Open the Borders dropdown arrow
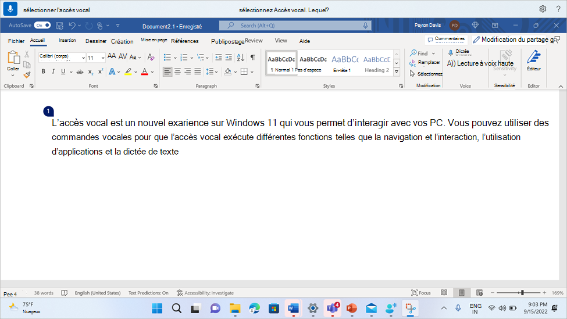Viewport: 567px width, 319px height. pos(252,72)
